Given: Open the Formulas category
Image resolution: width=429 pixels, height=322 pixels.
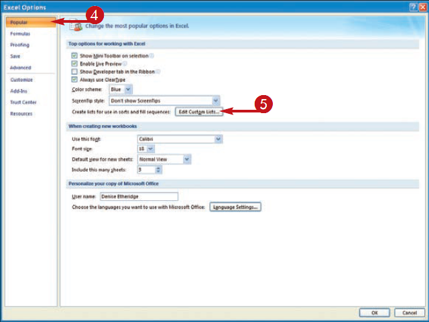Looking at the screenshot, I should click(20, 33).
